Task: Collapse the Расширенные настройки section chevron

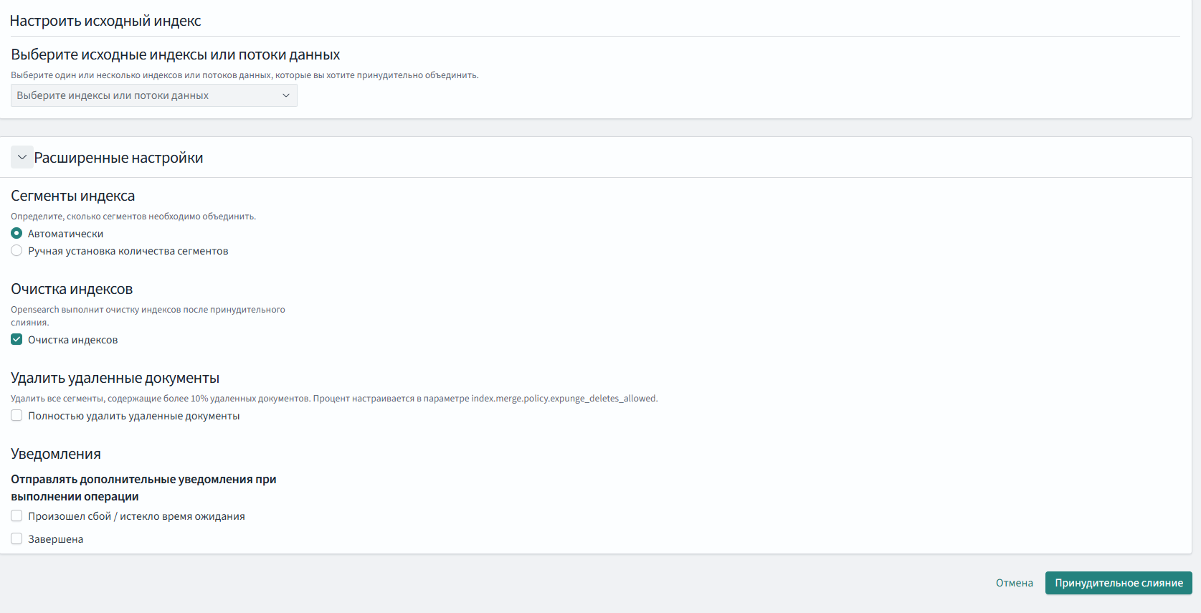Action: pos(22,158)
